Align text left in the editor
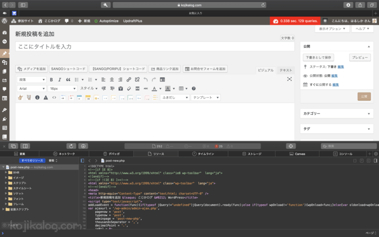The height and width of the screenshot is (237, 379). 103,80
